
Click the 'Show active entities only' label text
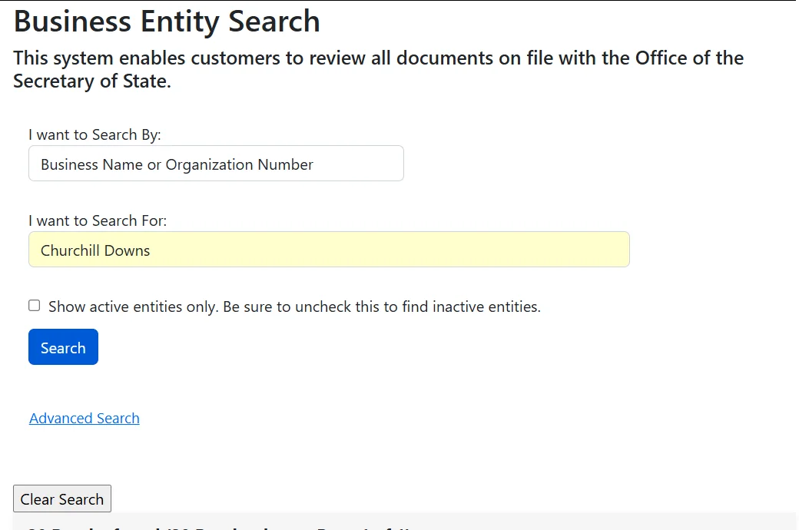294,306
